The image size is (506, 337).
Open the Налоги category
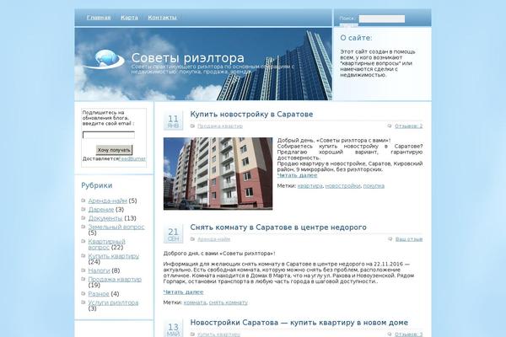pos(99,270)
